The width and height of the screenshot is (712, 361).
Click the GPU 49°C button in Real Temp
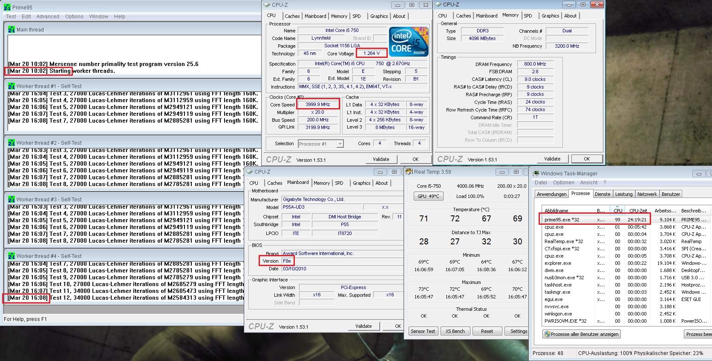pos(428,196)
